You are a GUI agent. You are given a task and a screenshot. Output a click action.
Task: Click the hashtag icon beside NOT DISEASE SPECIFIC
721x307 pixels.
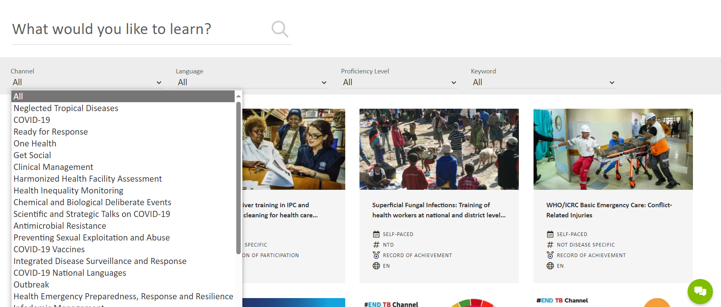(x=550, y=245)
